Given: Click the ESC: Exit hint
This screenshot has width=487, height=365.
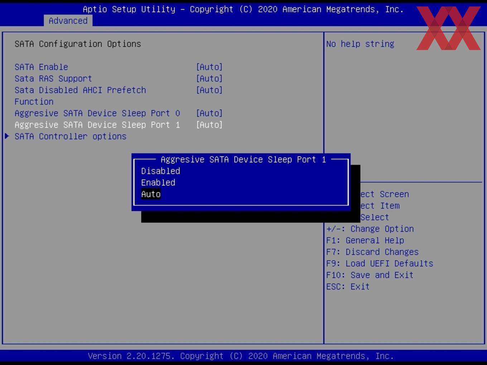Looking at the screenshot, I should click(348, 286).
